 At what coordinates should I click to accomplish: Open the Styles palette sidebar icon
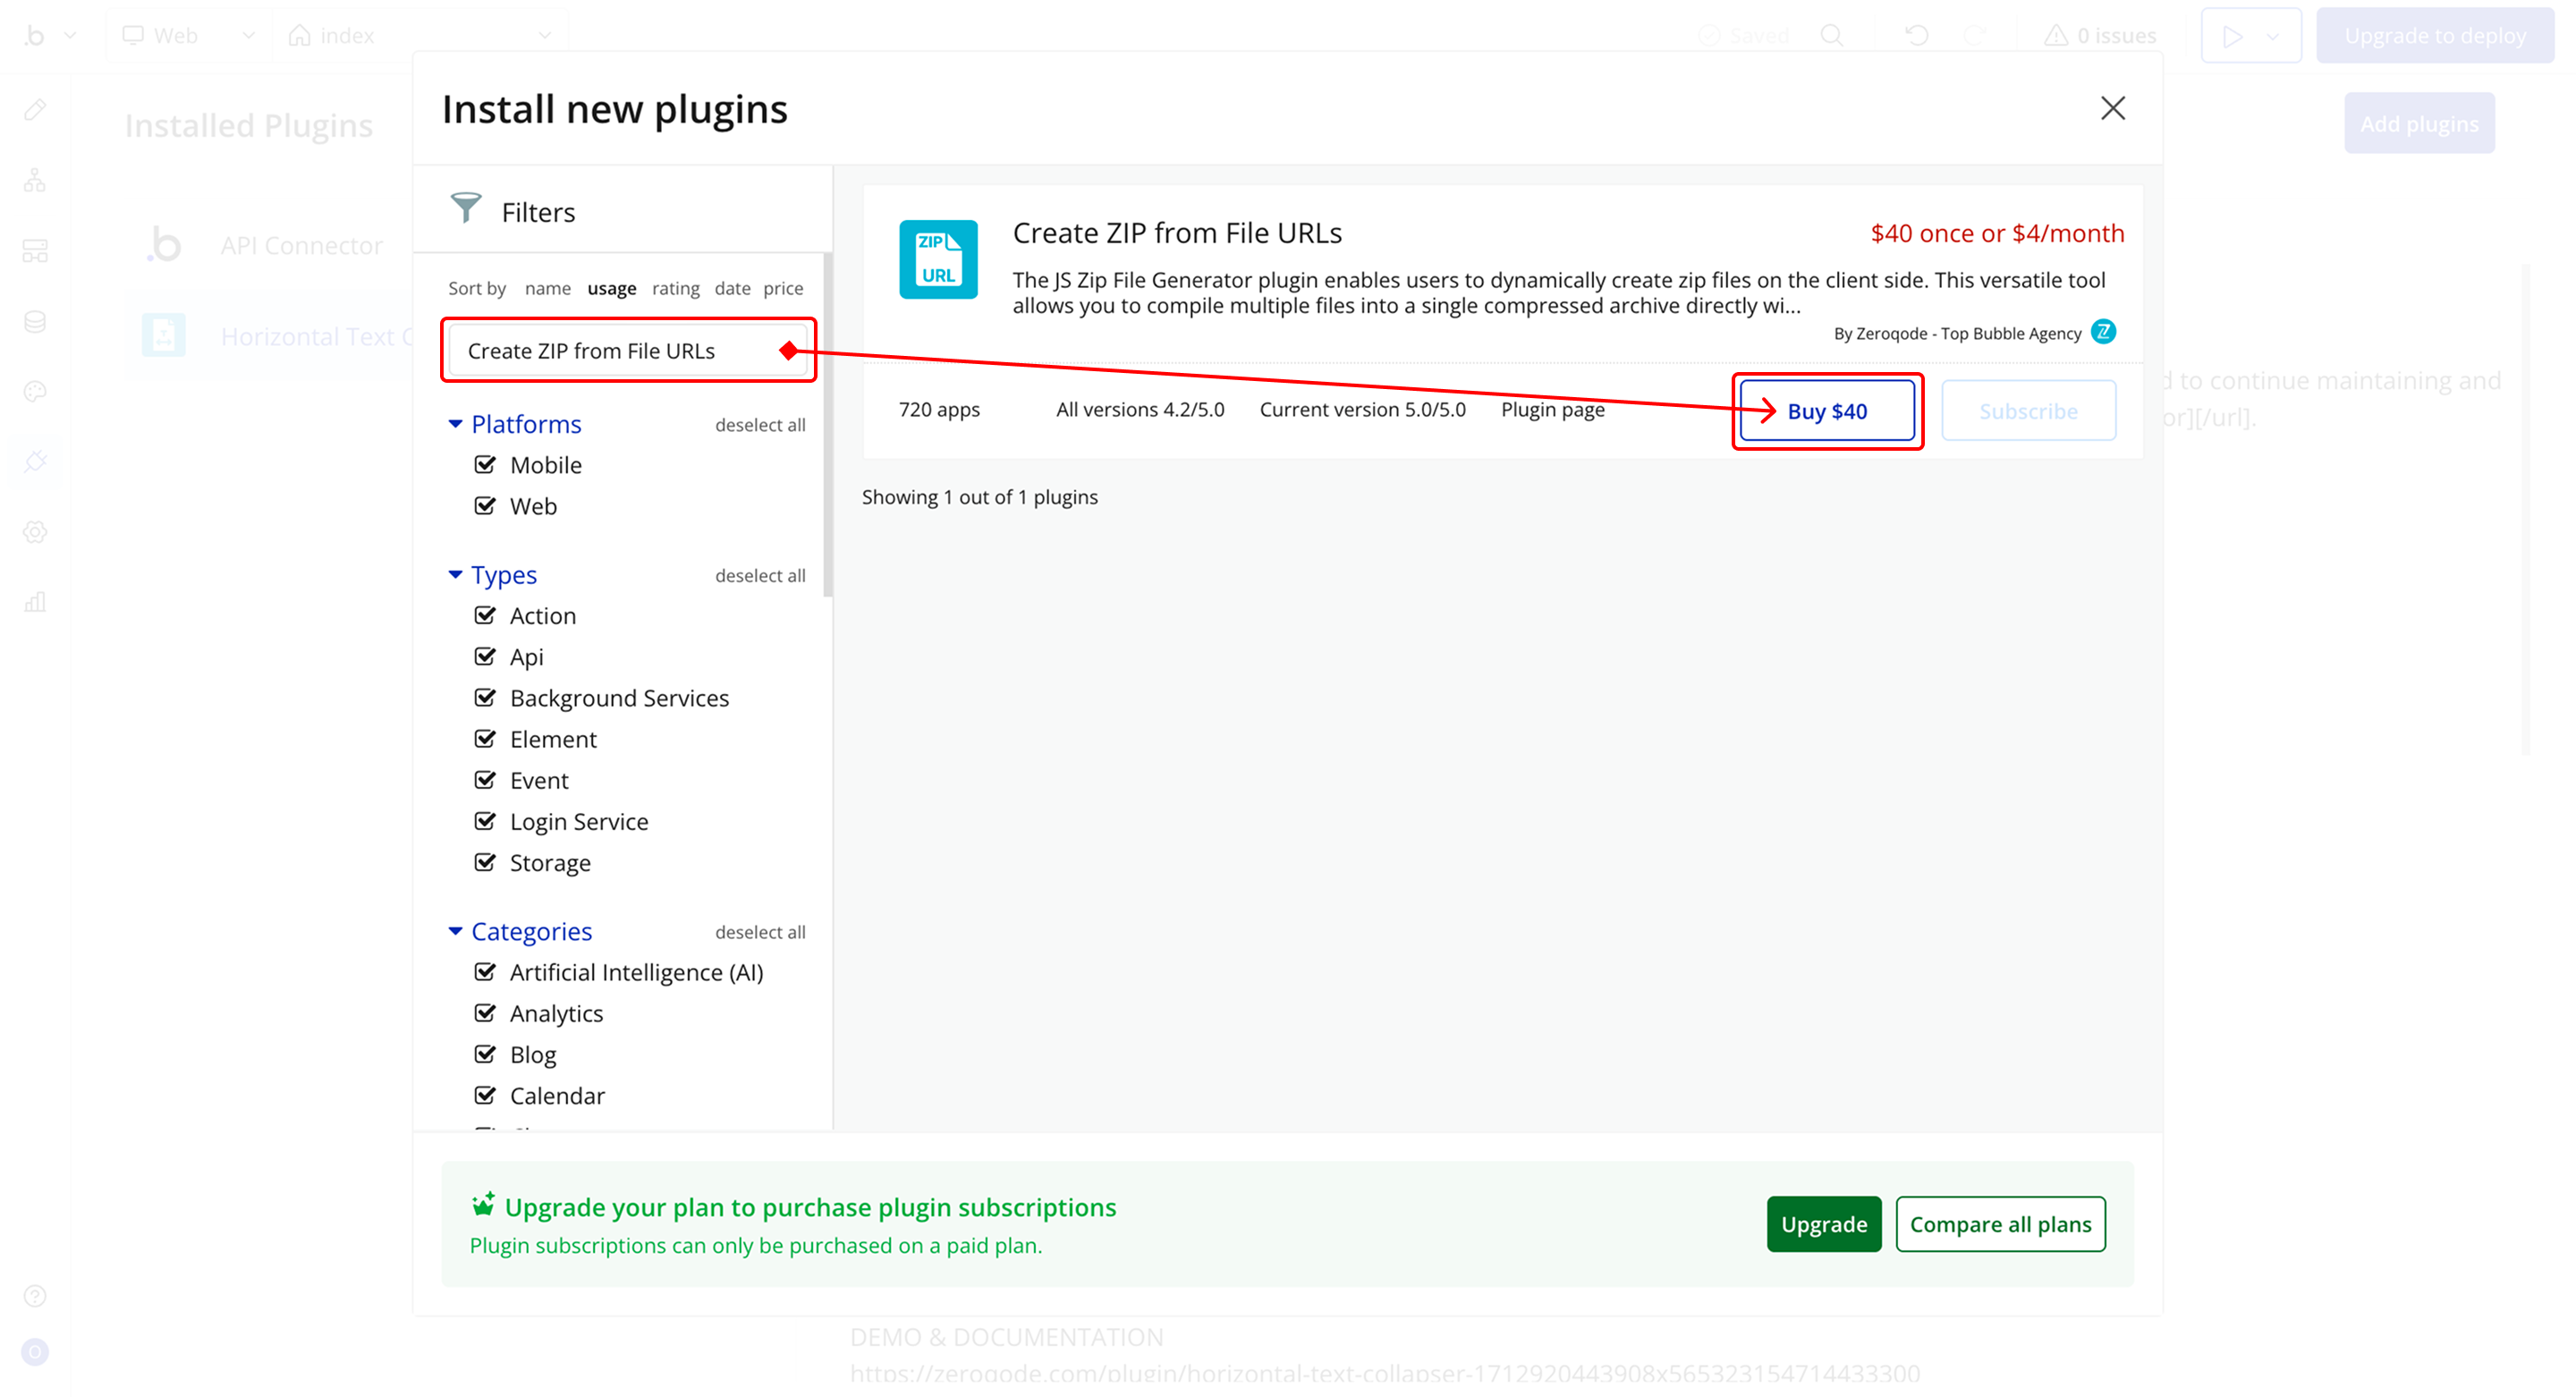tap(35, 391)
